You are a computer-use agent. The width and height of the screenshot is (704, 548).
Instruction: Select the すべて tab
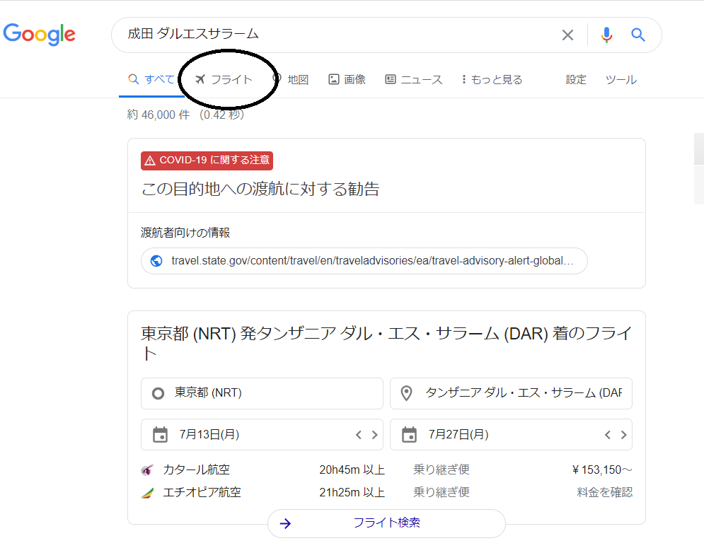pos(151,79)
